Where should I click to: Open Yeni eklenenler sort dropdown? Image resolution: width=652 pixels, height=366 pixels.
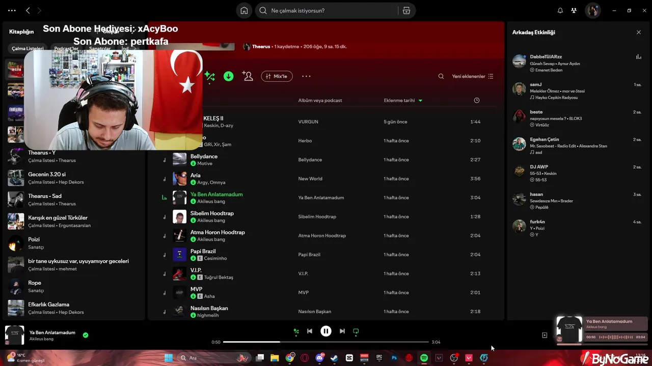click(473, 76)
